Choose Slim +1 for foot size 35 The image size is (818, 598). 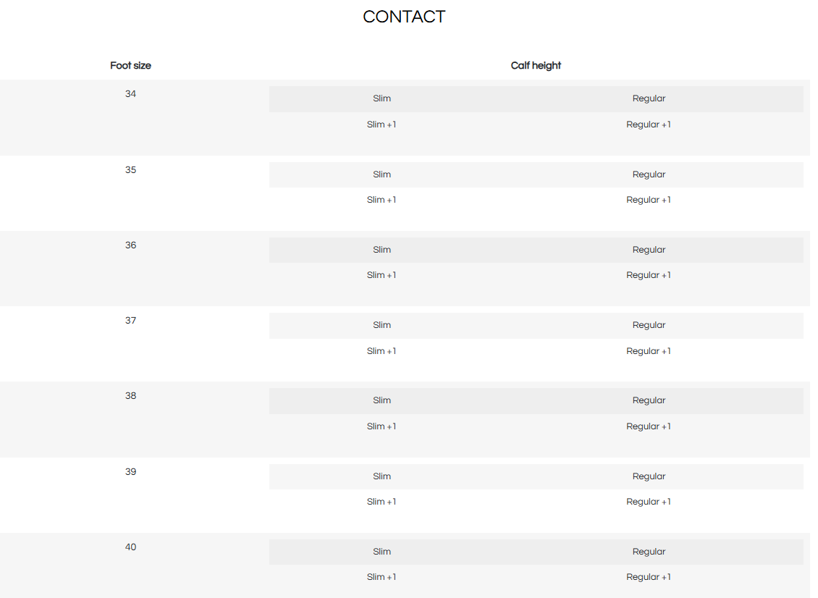click(381, 200)
